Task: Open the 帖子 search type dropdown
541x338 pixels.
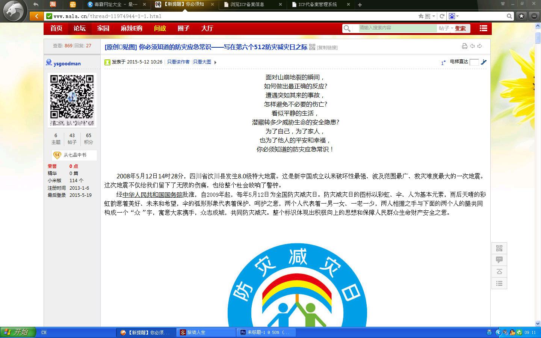Action: click(446, 28)
